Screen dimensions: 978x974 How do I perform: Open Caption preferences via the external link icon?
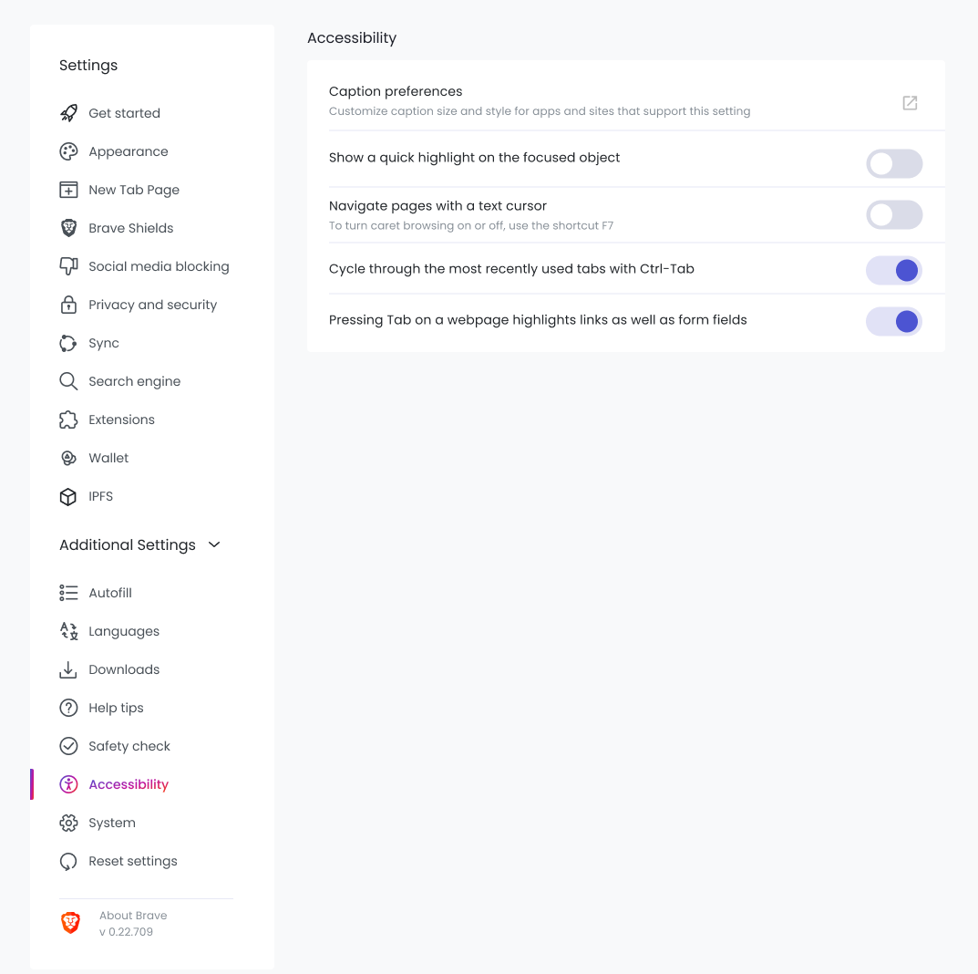[x=910, y=103]
